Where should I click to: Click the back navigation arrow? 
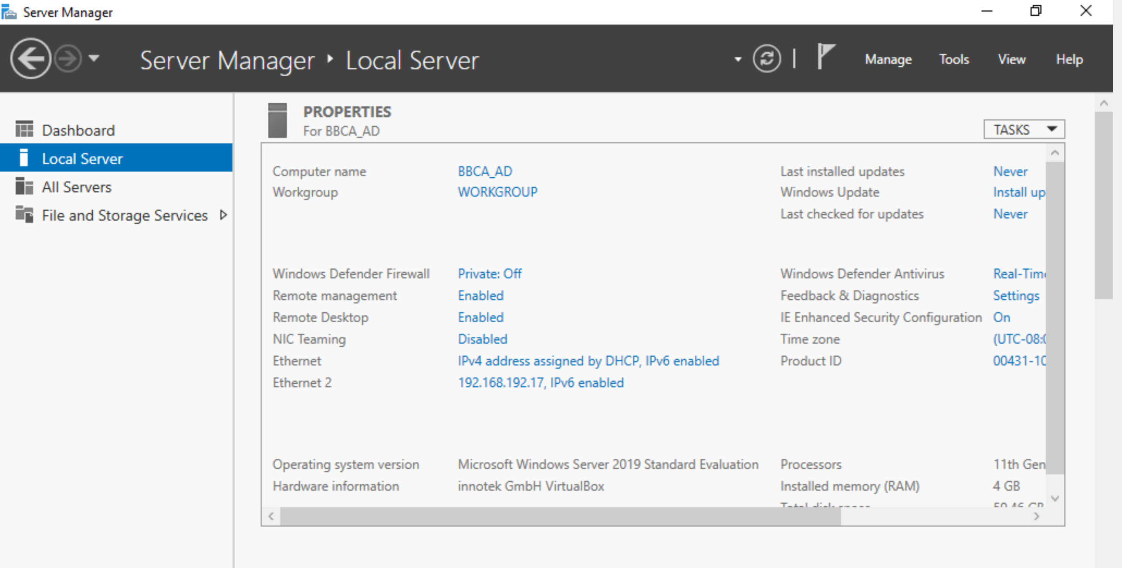tap(30, 58)
